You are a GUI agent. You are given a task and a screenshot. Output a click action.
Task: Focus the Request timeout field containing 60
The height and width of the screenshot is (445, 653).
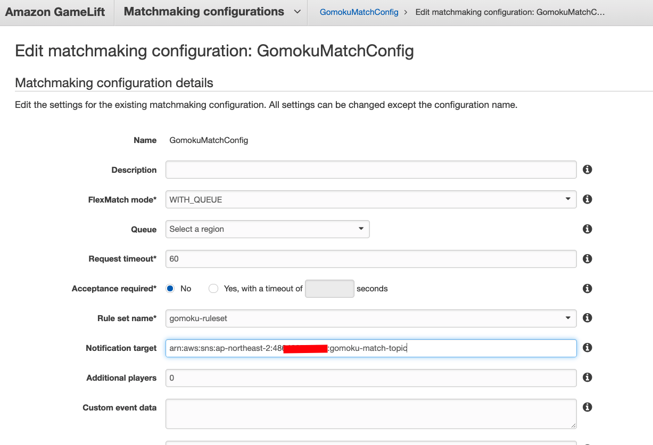pyautogui.click(x=371, y=259)
